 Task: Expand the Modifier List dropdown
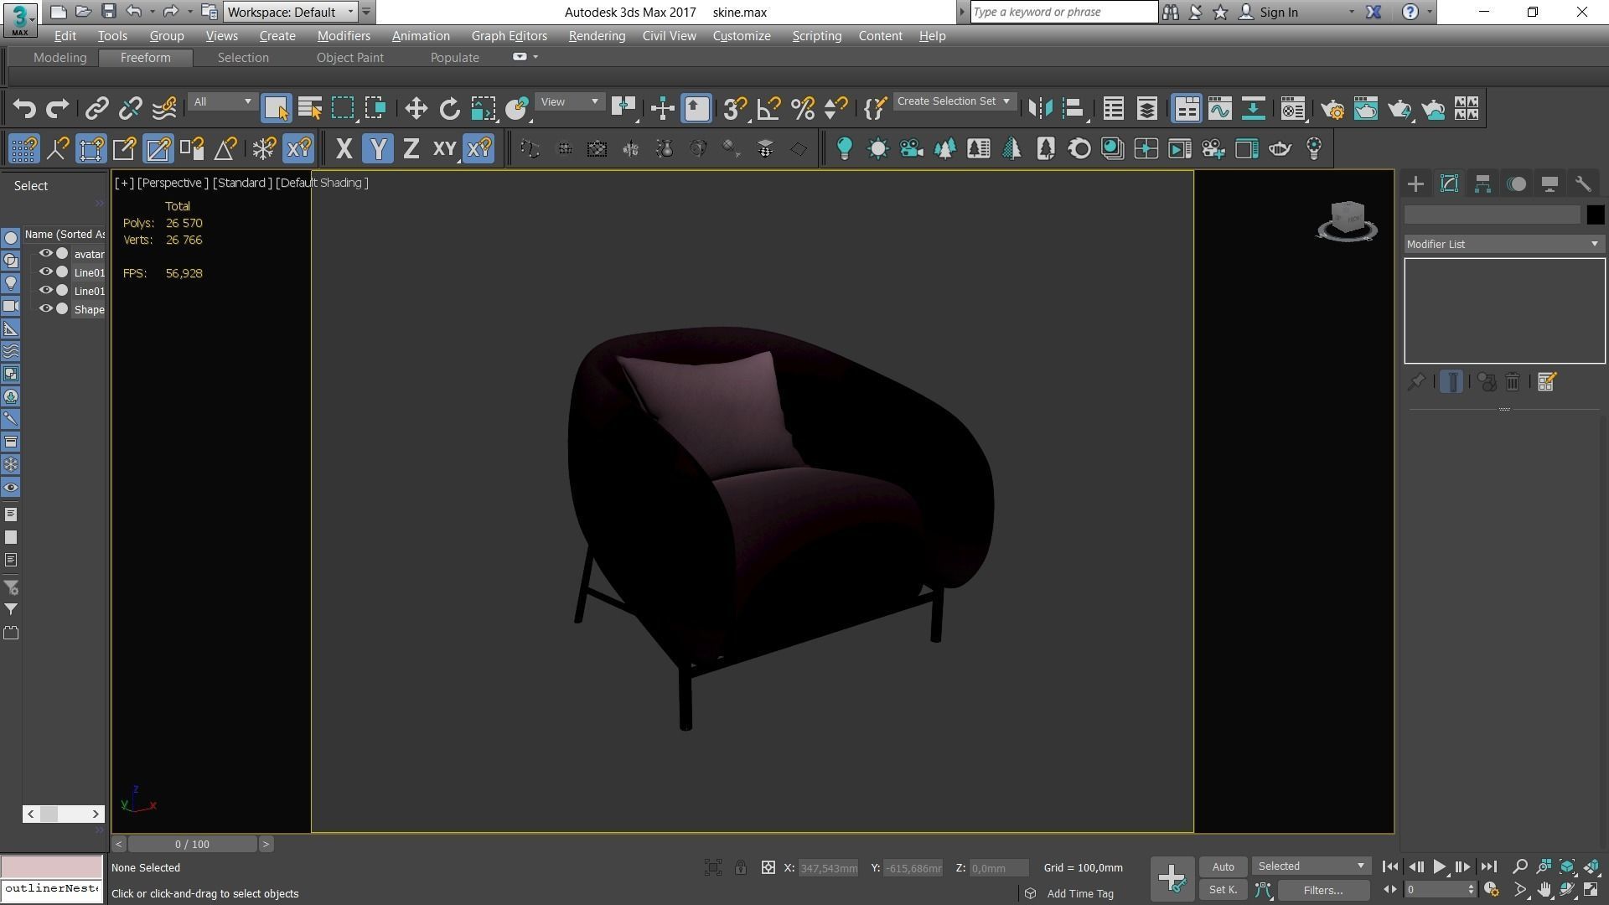[1503, 245]
